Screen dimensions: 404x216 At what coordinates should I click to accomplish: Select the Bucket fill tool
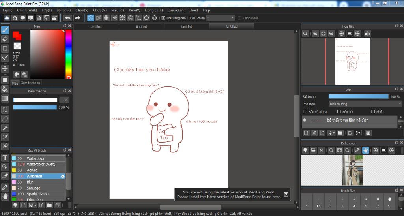pos(5,89)
